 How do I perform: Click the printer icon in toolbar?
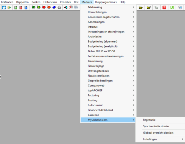coord(59,7)
